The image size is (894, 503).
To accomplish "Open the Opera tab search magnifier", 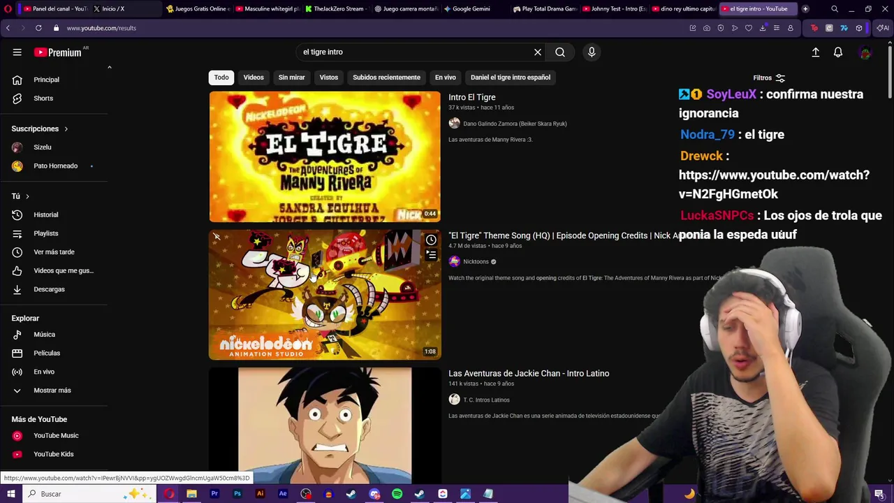I will [x=835, y=9].
